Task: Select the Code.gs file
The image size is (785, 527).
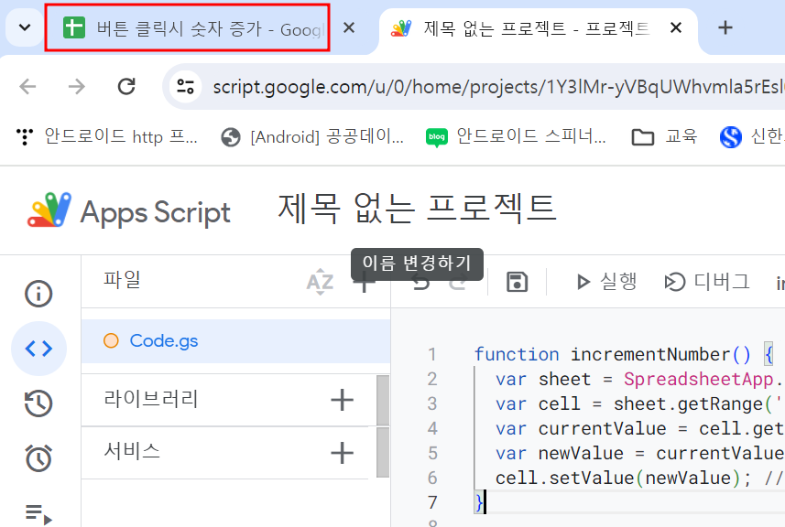Action: pos(235,341)
